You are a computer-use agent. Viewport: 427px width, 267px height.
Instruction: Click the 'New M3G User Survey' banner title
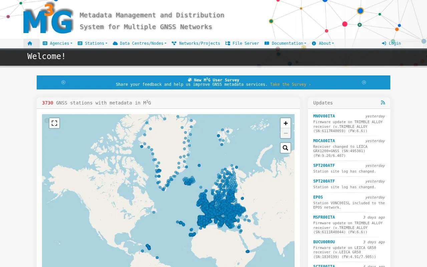pos(213,80)
